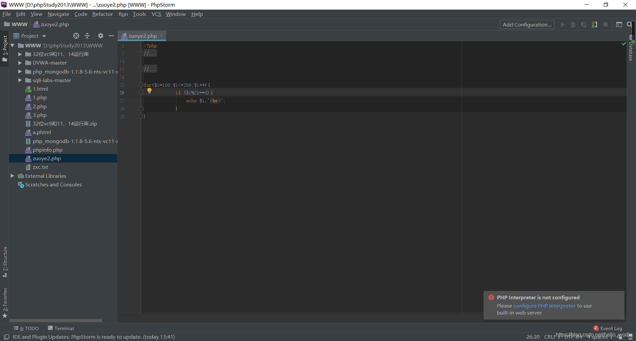The image size is (636, 341).
Task: Select phpinfo.php in project tree
Action: (47, 150)
